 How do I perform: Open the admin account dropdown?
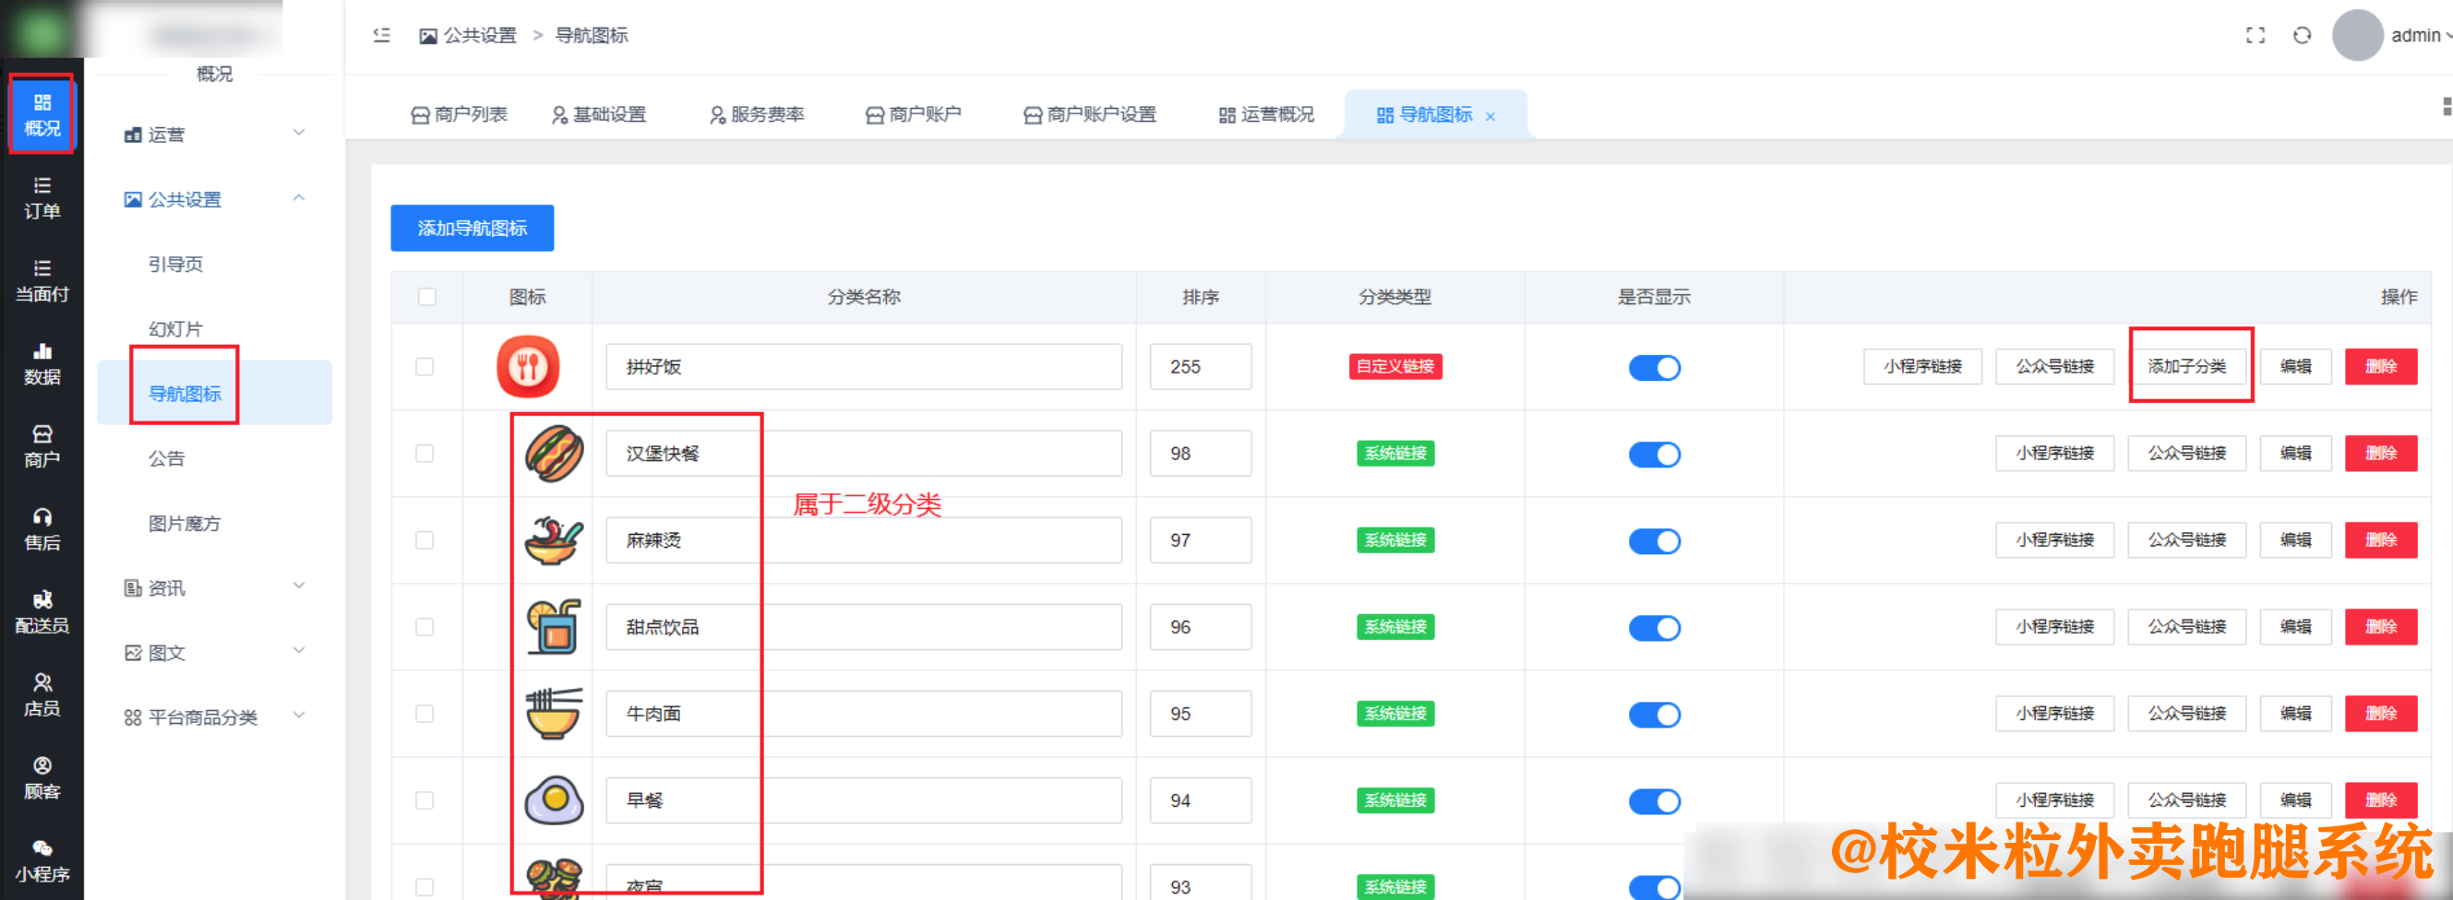2419,35
